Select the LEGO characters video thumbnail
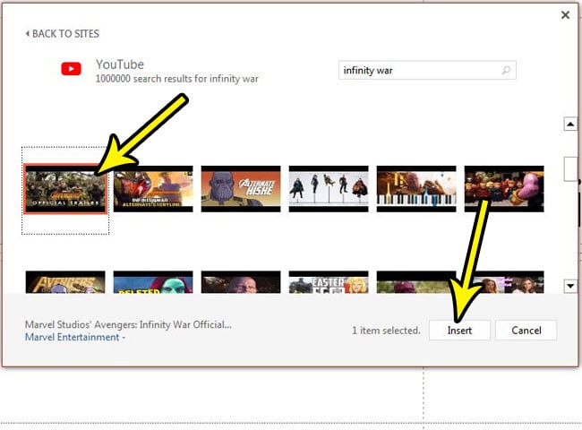 point(504,189)
